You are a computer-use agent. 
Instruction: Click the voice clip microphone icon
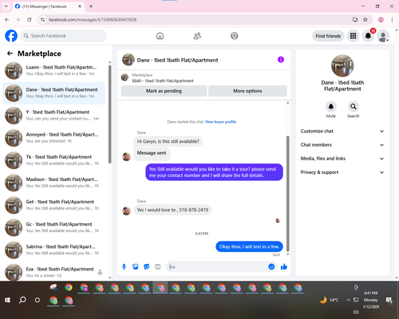124,266
